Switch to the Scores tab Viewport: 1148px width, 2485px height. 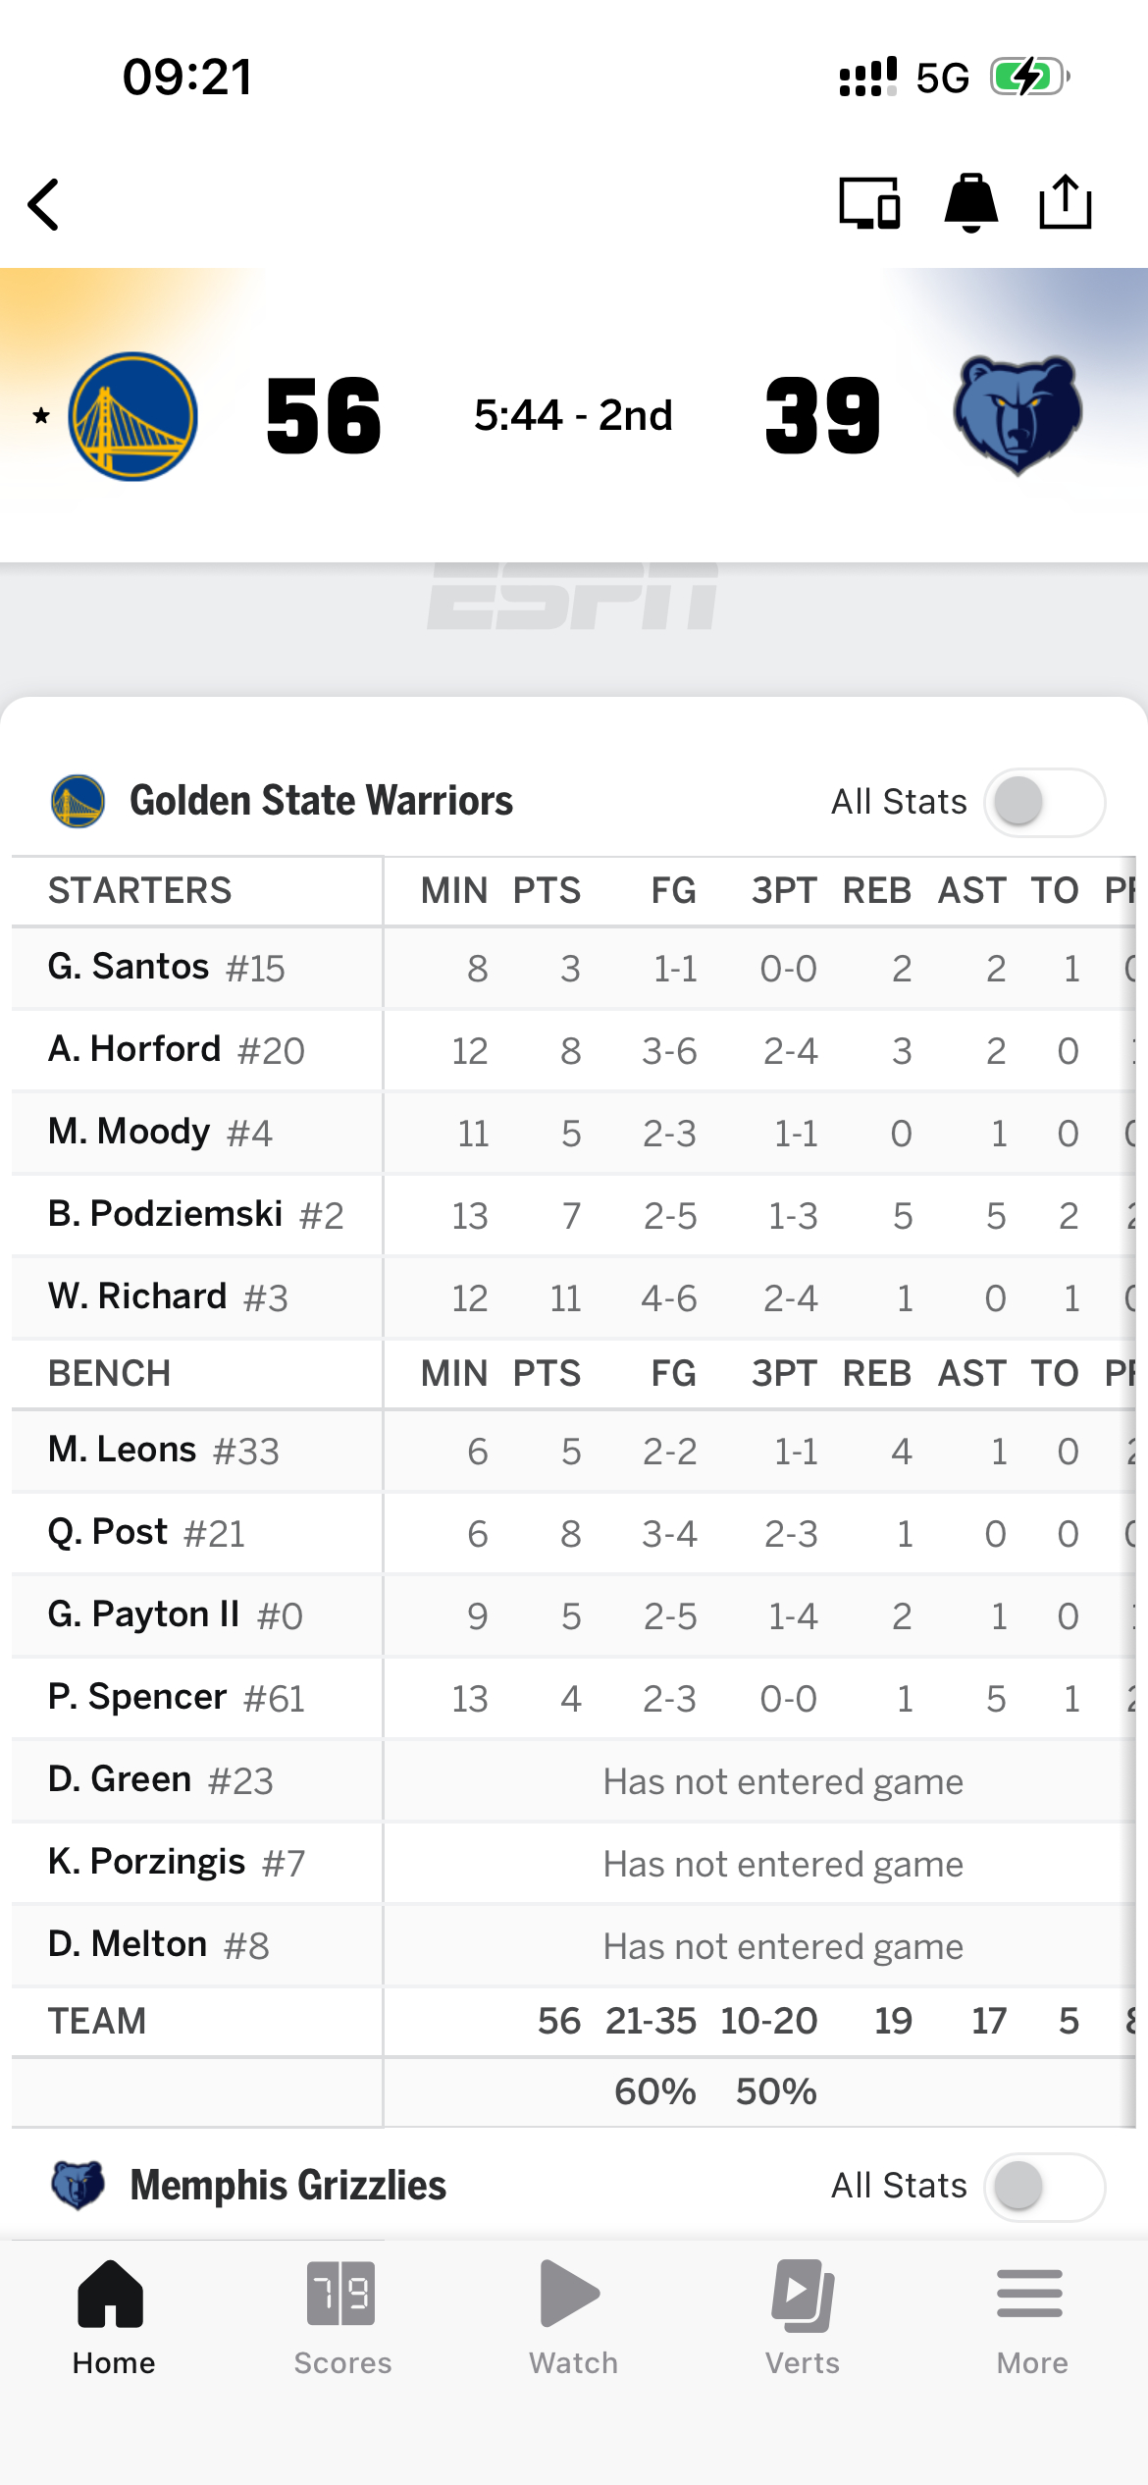click(x=342, y=2318)
